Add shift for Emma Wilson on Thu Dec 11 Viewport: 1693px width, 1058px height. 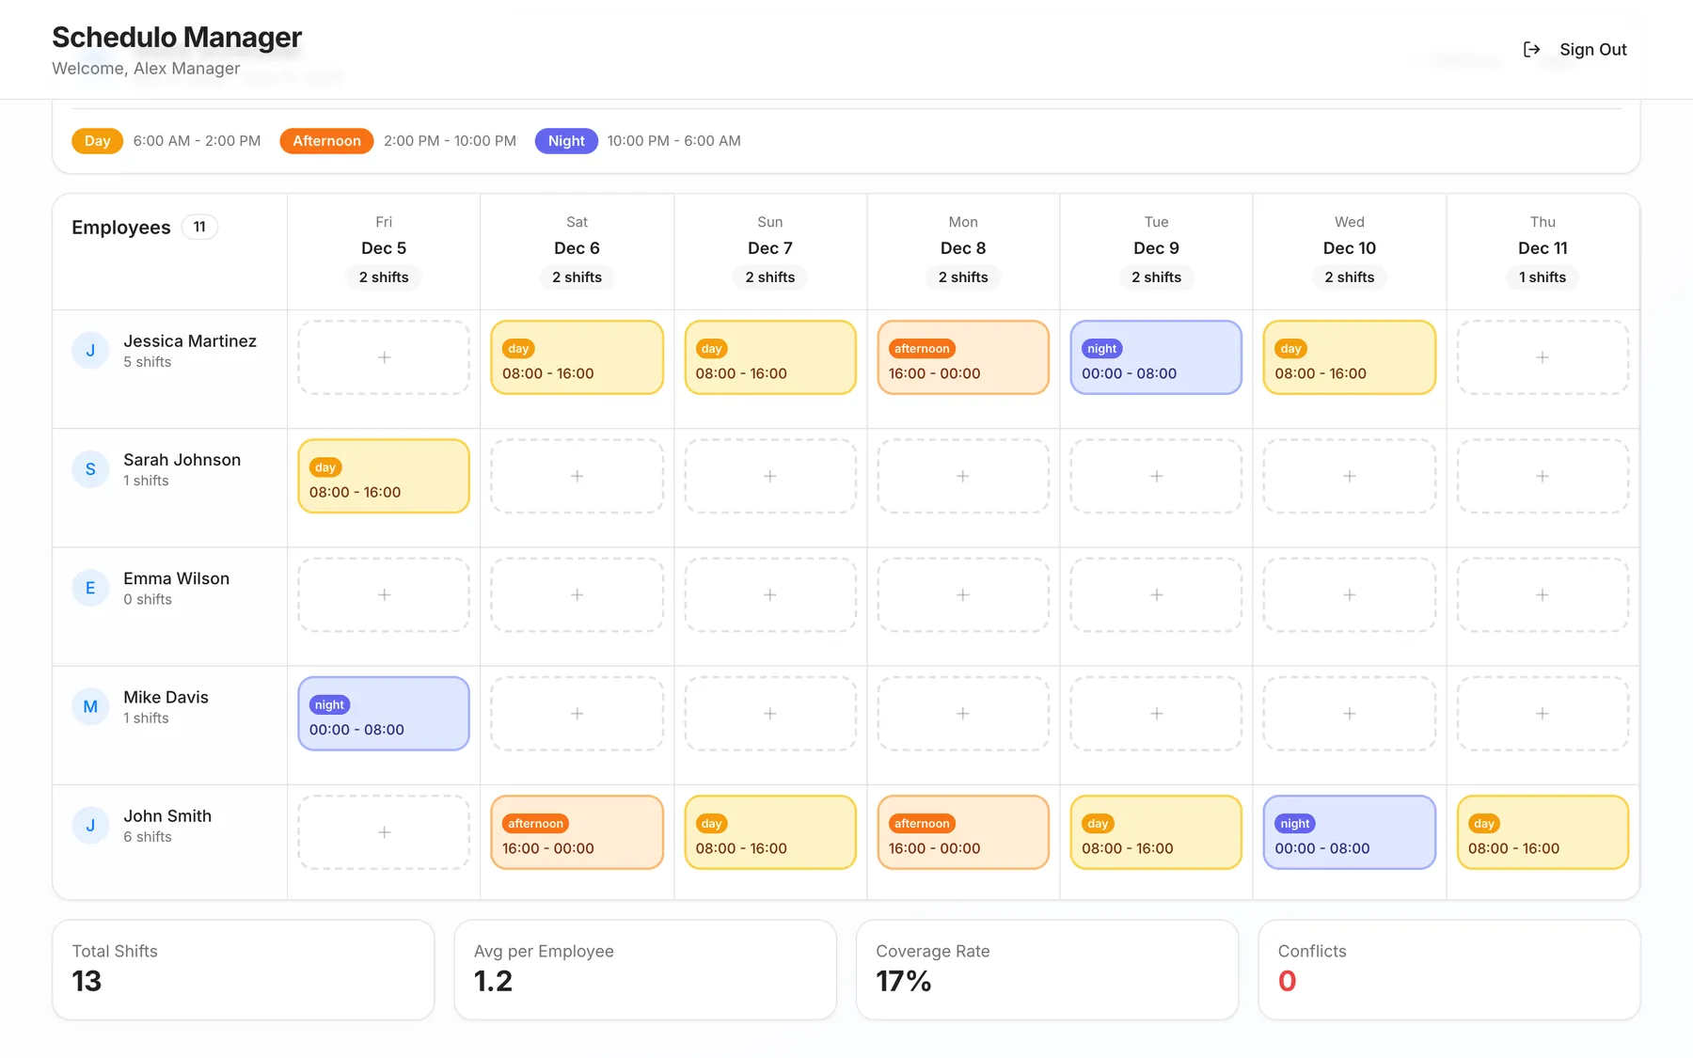pyautogui.click(x=1543, y=594)
